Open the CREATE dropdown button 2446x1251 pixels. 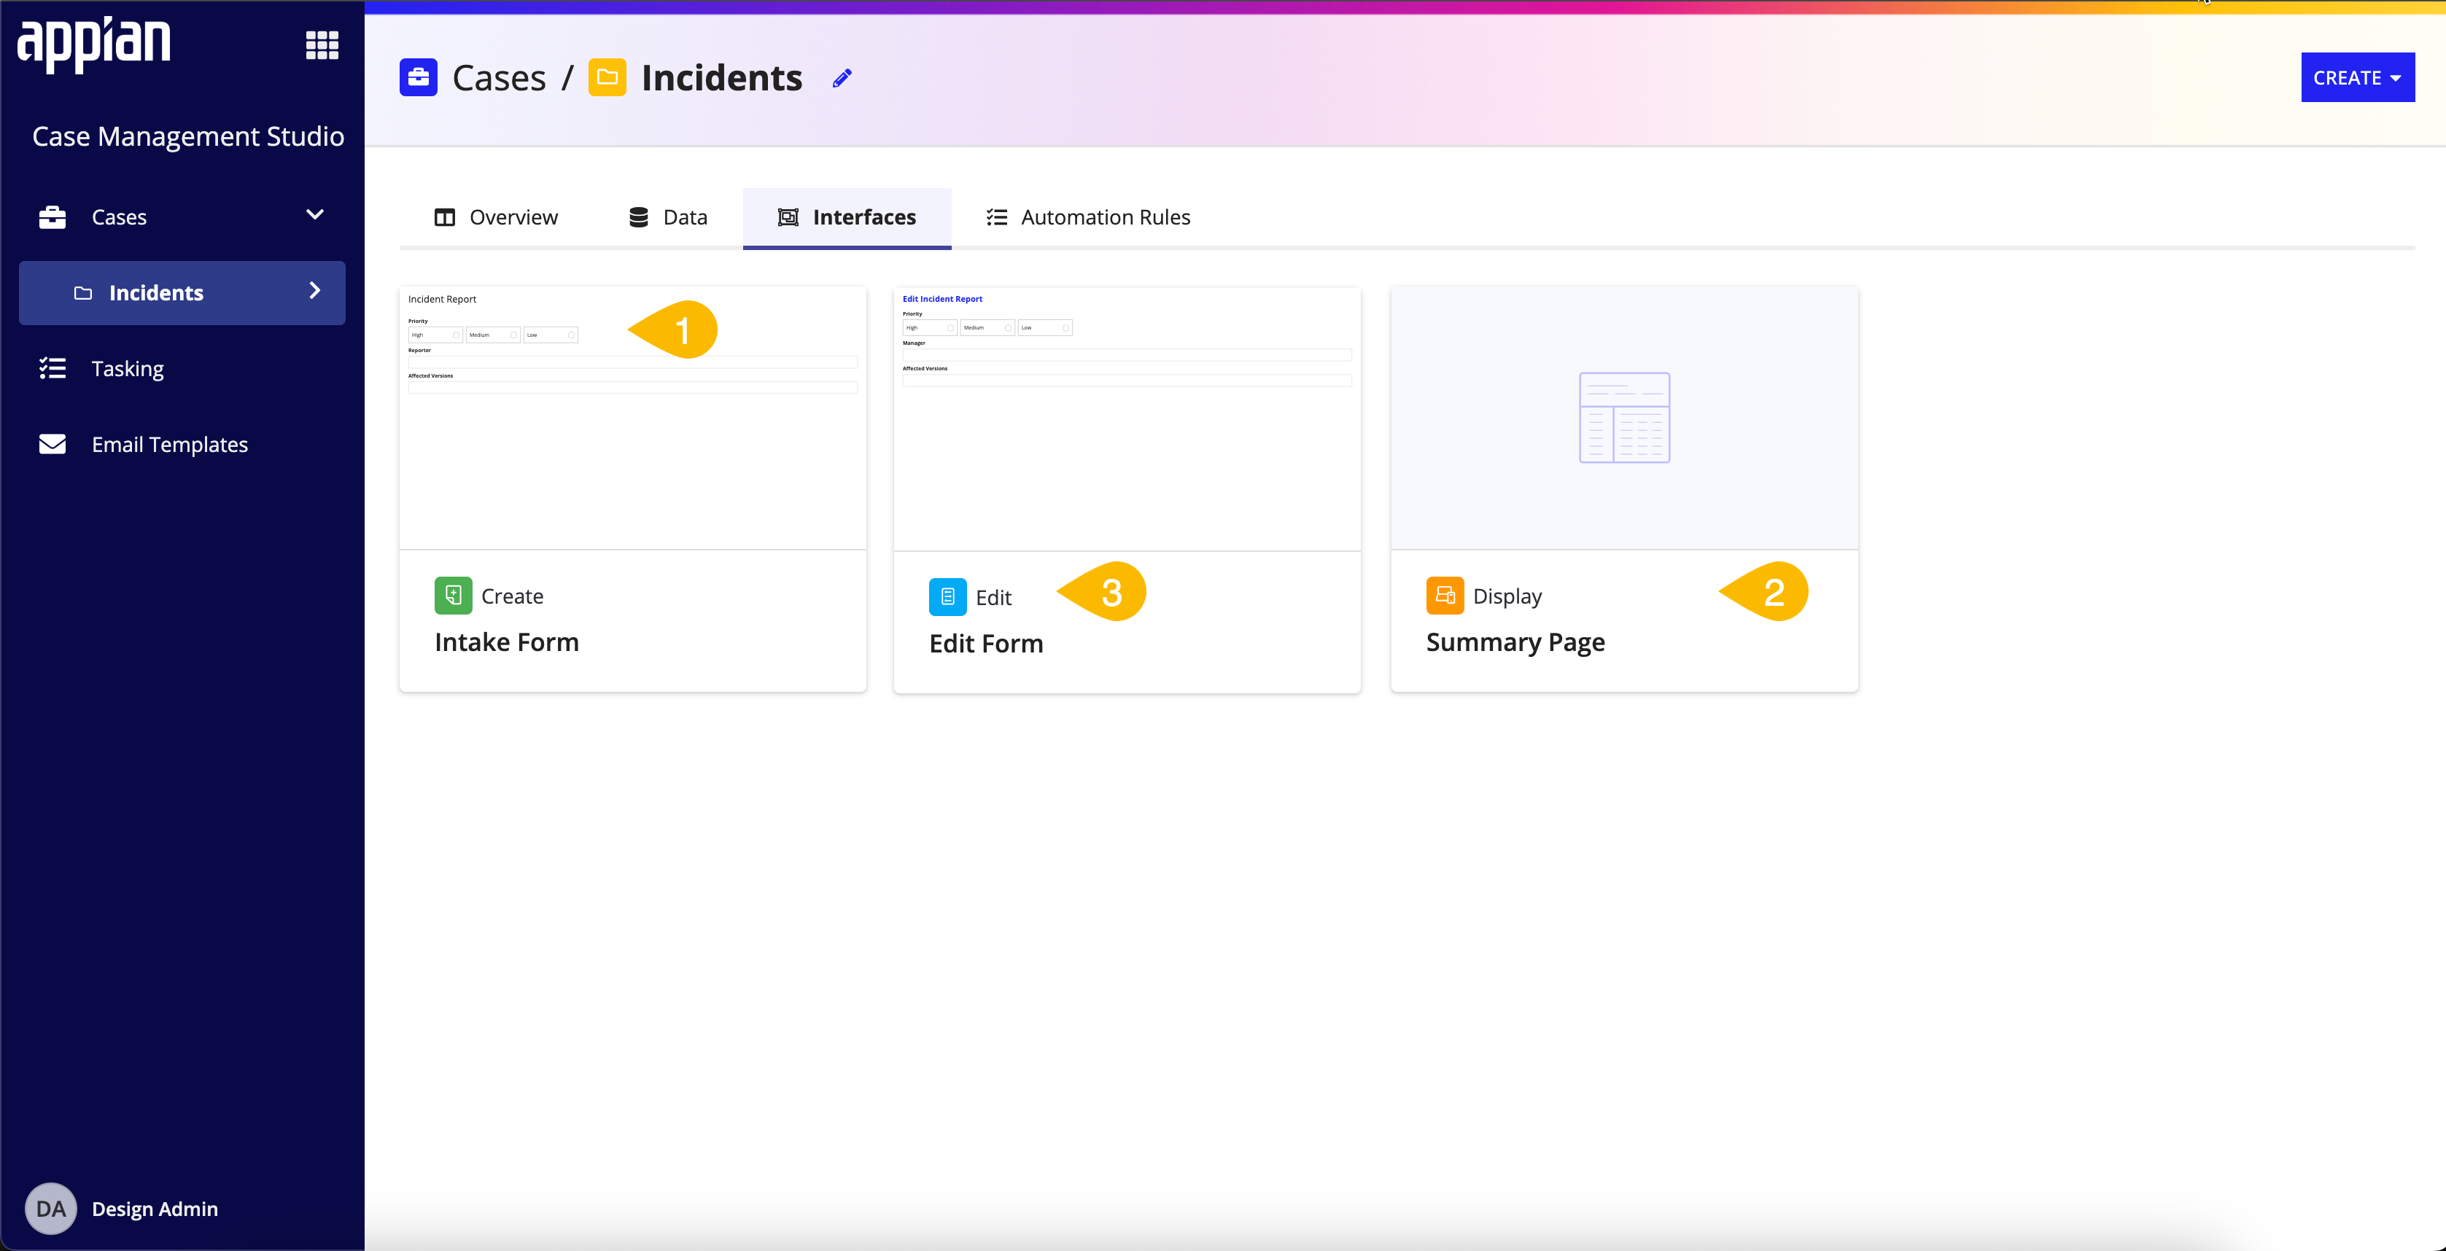(x=2357, y=77)
